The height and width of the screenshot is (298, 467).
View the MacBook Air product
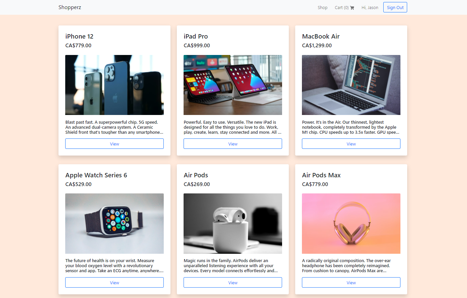click(351, 144)
